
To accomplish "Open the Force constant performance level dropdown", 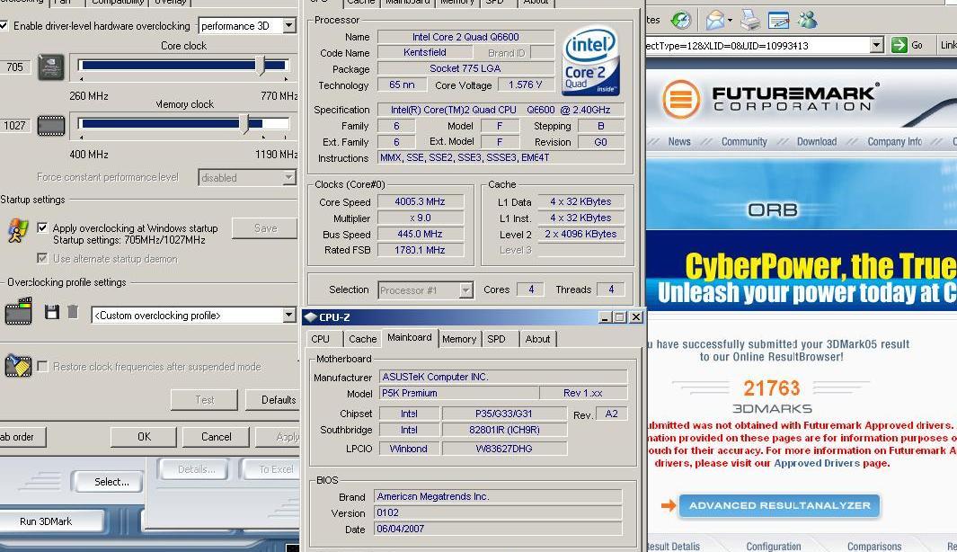I will 288,178.
